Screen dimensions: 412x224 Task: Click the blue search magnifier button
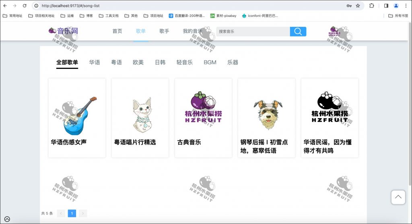[298, 31]
